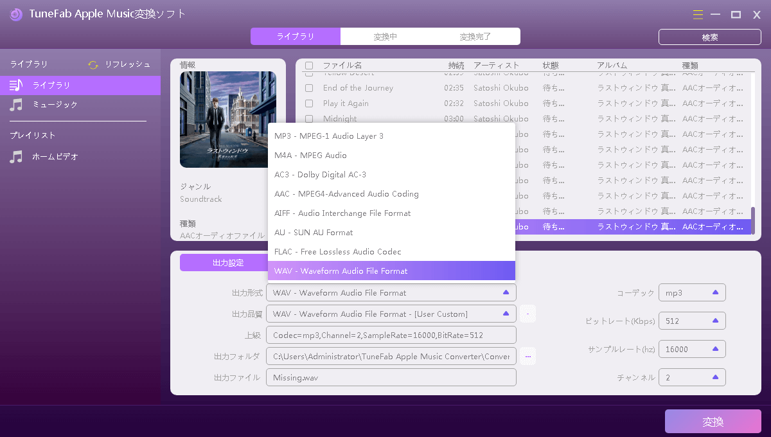771x437 pixels.
Task: Expand the チャンネル dropdown
Action: (692, 377)
